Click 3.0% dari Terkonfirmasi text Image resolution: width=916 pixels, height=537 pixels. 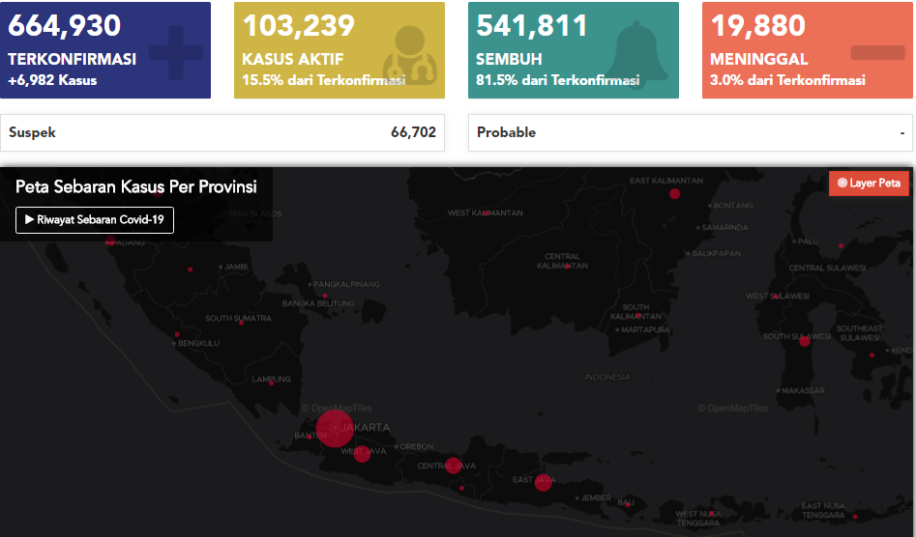coord(787,80)
